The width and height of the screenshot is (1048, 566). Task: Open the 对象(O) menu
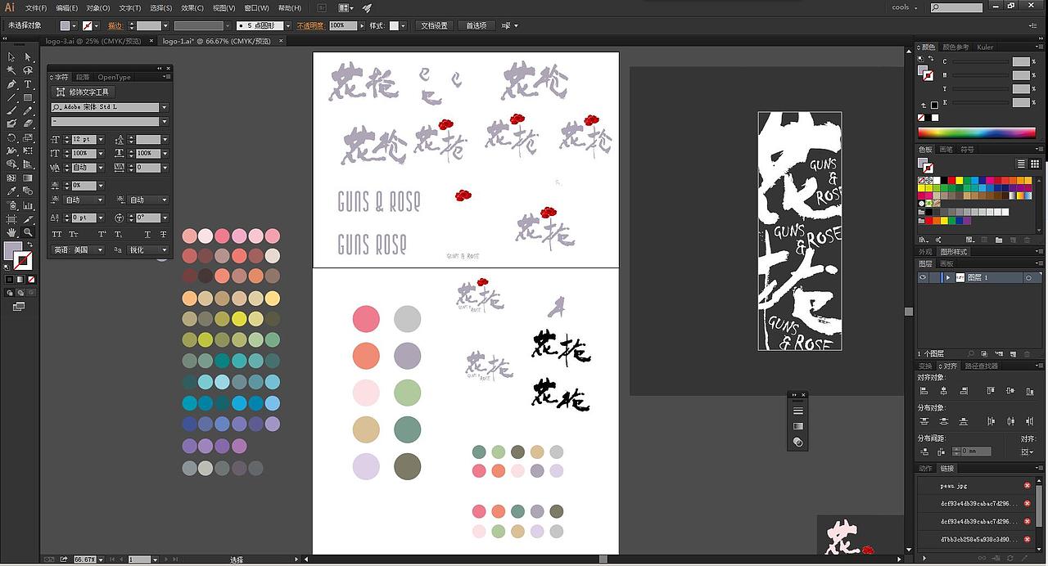tap(98, 7)
